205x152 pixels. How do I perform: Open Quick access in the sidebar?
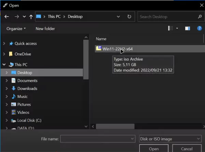pyautogui.click(x=26, y=43)
